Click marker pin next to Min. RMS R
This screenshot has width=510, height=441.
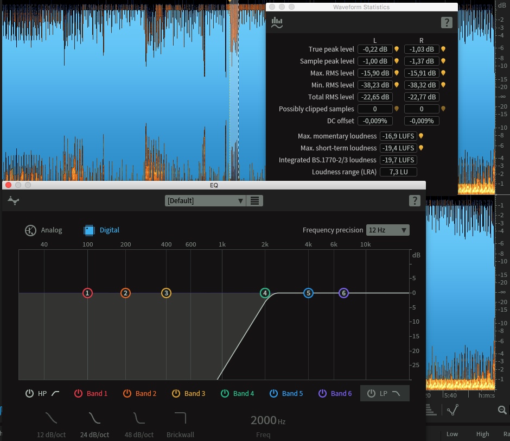pos(443,85)
